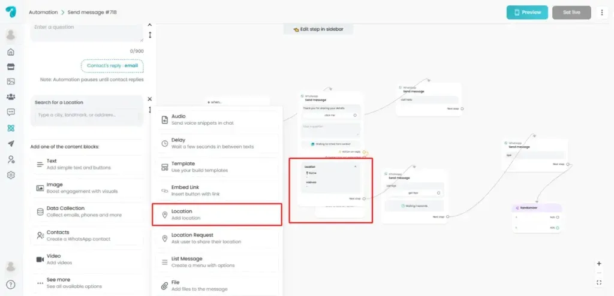Add a Text content block
Screen dimensions: 614x296
[87, 164]
